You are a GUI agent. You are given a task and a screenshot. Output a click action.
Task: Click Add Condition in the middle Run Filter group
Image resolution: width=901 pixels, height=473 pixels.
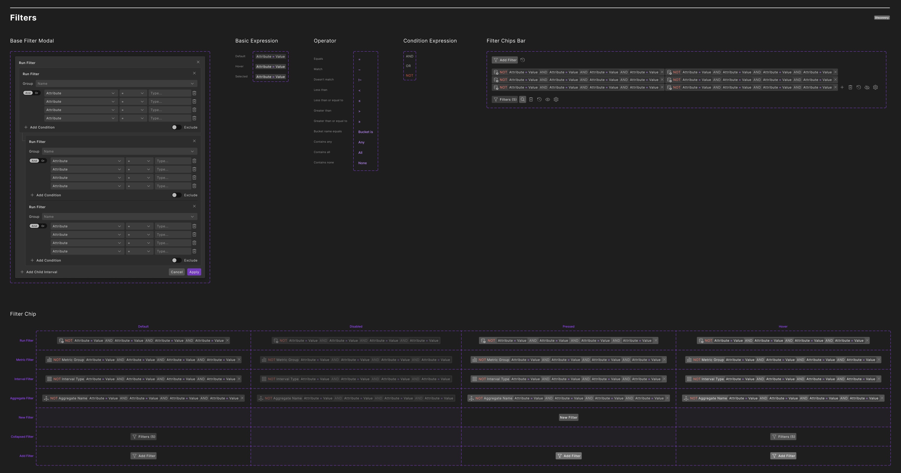pos(46,195)
